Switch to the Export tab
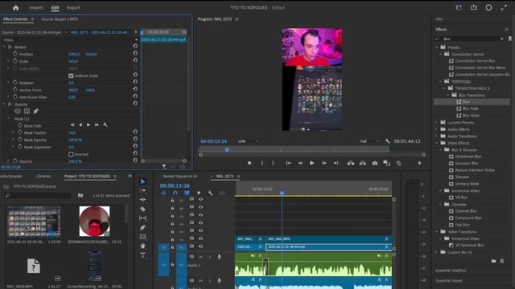 (73, 7)
